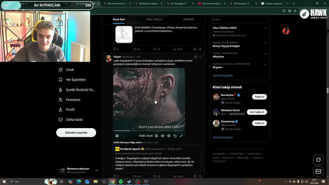Expand video to fullscreen
This screenshot has width=329, height=185.
[x=181, y=136]
